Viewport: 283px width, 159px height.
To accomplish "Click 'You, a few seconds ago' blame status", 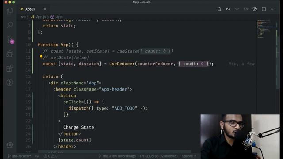I will 117,156.
